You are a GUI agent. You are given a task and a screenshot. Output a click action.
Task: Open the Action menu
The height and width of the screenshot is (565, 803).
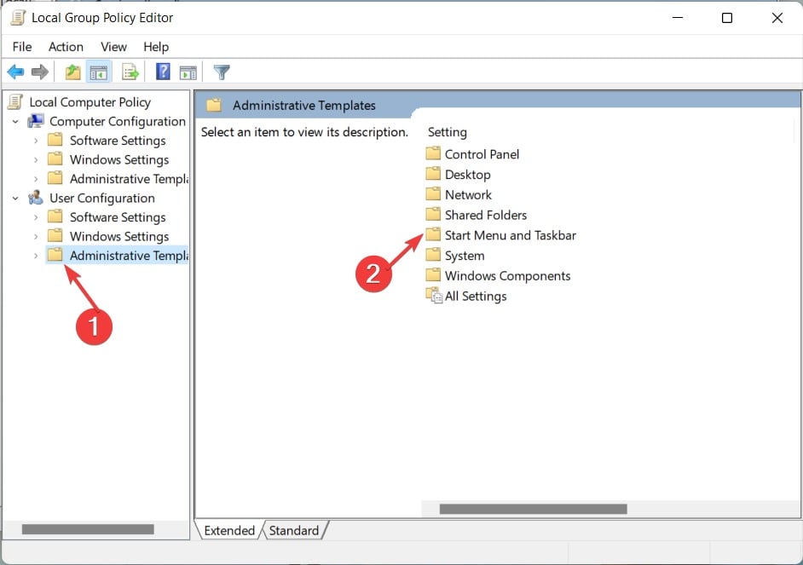point(66,47)
